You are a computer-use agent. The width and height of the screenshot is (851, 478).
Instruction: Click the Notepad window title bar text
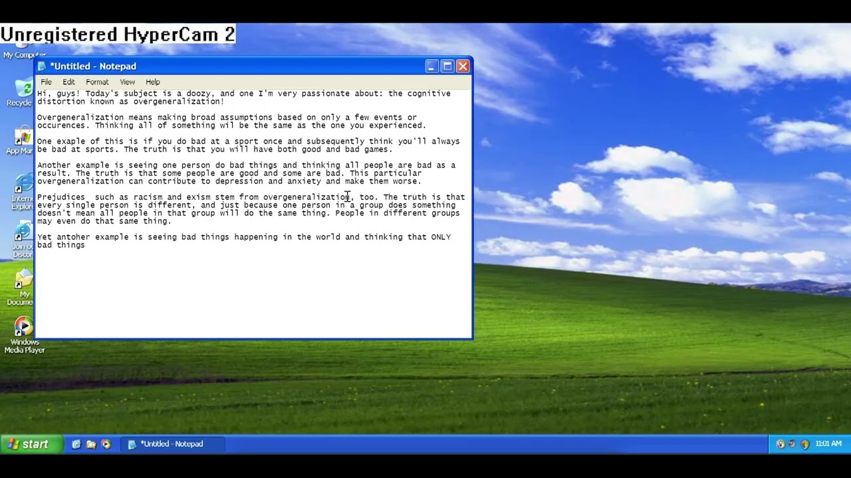pos(93,66)
